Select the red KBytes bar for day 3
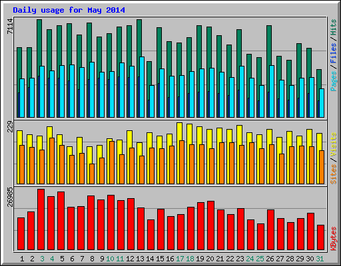The width and height of the screenshot is (341, 266). 41,219
